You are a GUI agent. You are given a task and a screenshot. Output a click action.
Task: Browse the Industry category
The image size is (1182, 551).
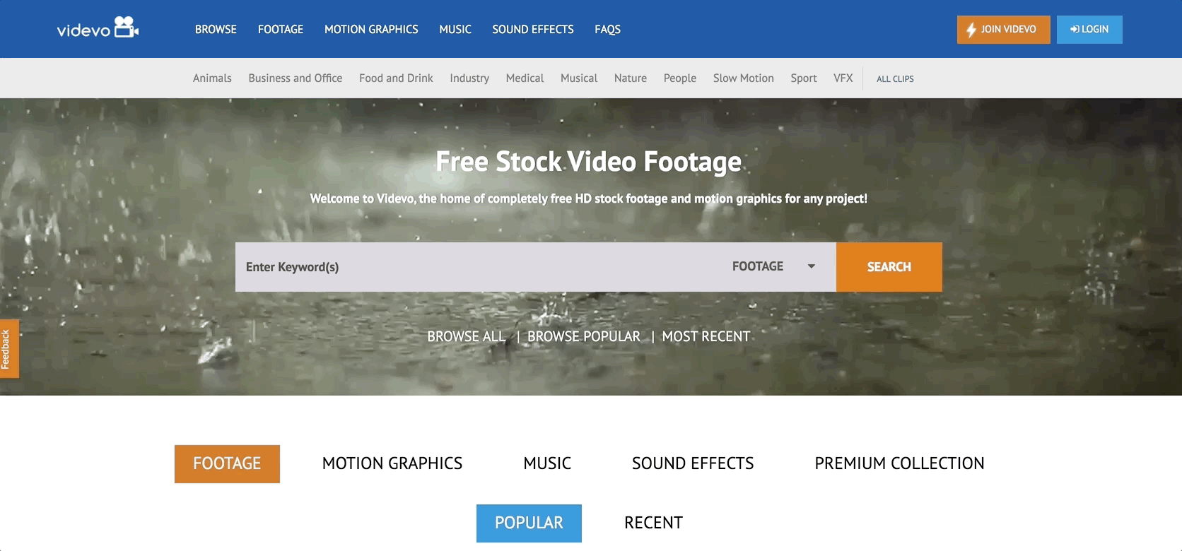tap(469, 78)
